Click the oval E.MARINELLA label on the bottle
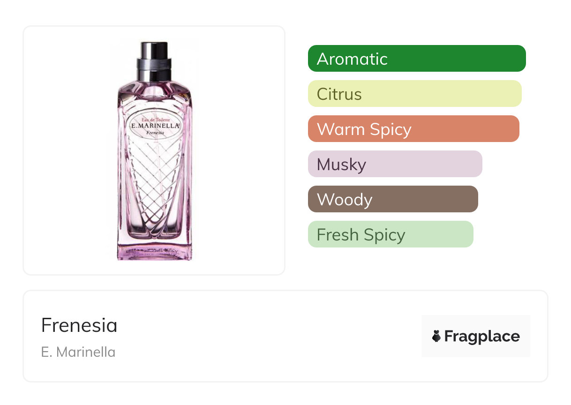Viewport: 571px width, 405px height. [x=154, y=126]
